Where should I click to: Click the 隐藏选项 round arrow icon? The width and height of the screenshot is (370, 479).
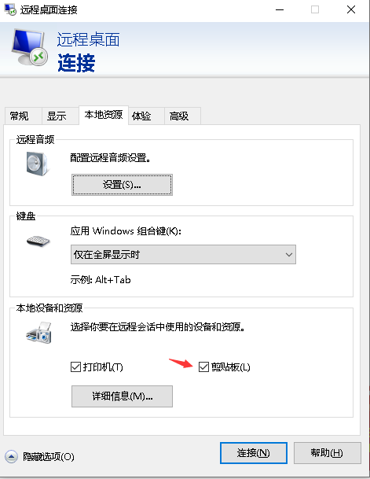pyautogui.click(x=11, y=457)
